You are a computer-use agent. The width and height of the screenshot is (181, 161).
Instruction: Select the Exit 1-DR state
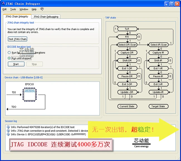[127, 68]
